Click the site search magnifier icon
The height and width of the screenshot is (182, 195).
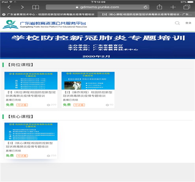coord(177,23)
